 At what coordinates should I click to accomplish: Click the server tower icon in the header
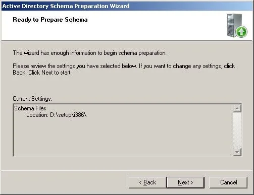click(234, 25)
